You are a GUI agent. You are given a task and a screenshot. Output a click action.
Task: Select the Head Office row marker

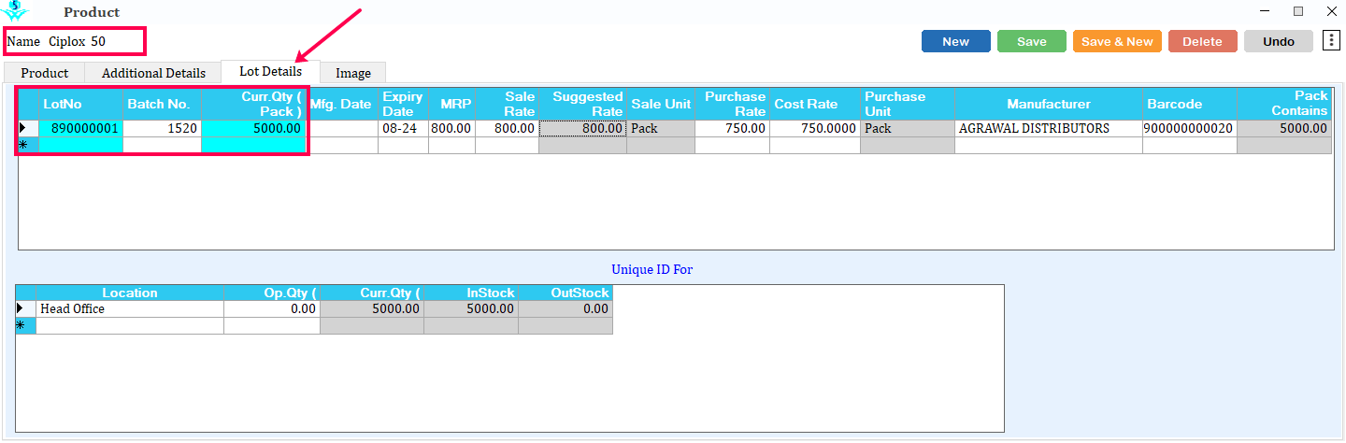click(26, 308)
